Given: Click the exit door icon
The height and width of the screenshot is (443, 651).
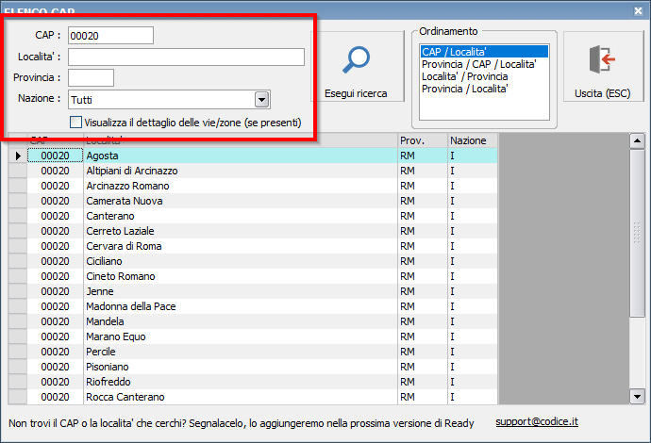Looking at the screenshot, I should (x=601, y=59).
